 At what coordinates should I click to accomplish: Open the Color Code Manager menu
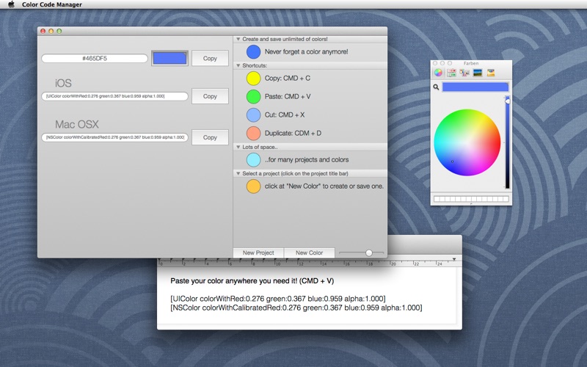tap(51, 4)
